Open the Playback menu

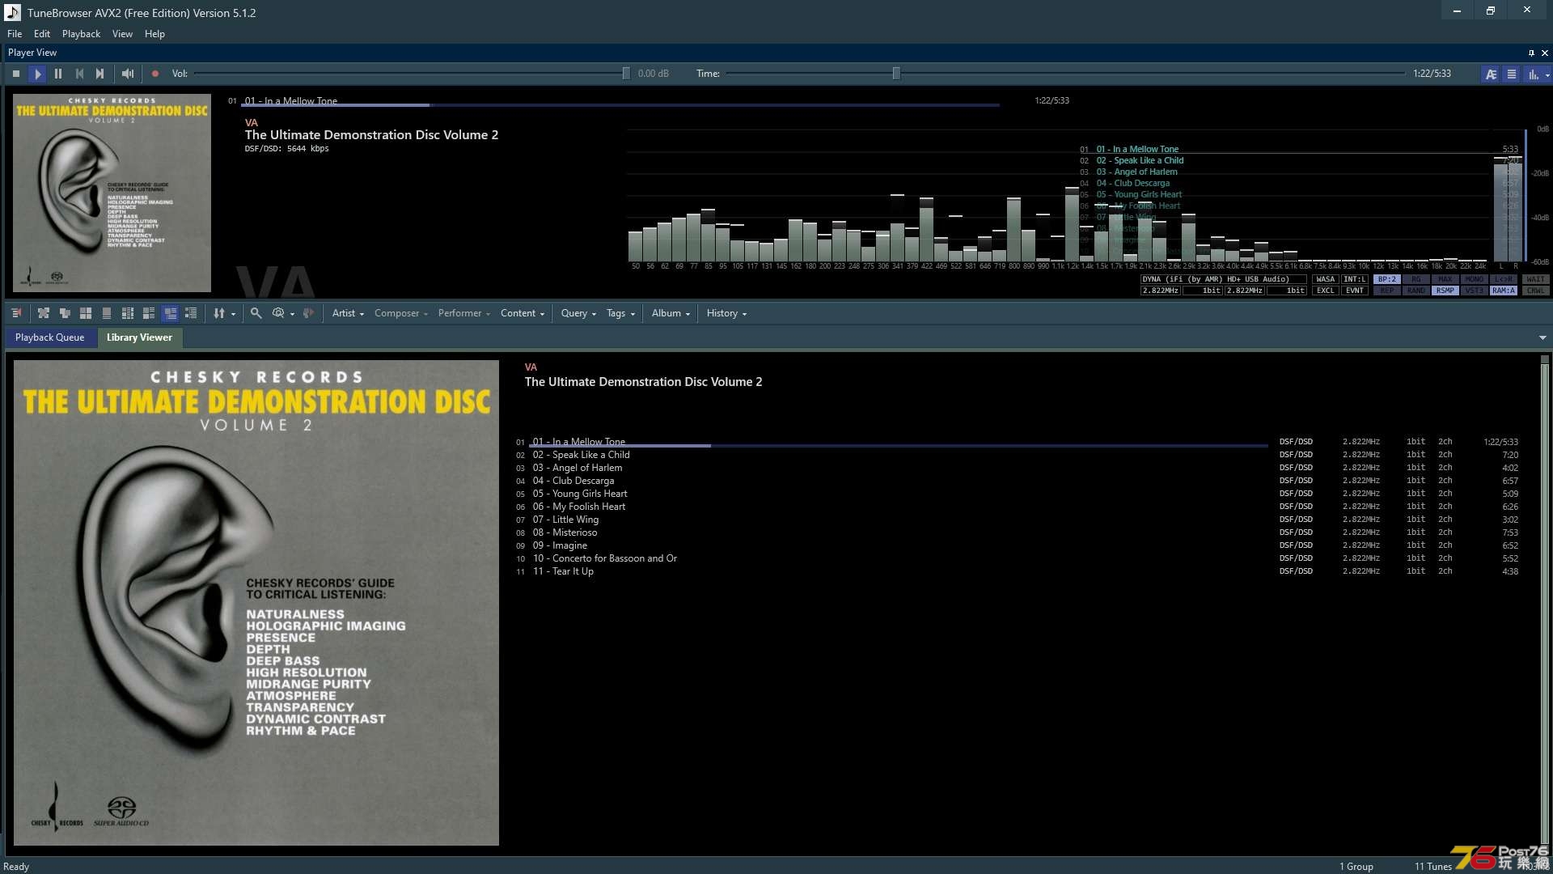click(81, 34)
